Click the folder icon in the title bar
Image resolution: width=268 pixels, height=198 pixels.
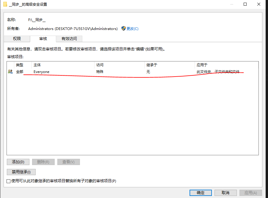(4, 4)
